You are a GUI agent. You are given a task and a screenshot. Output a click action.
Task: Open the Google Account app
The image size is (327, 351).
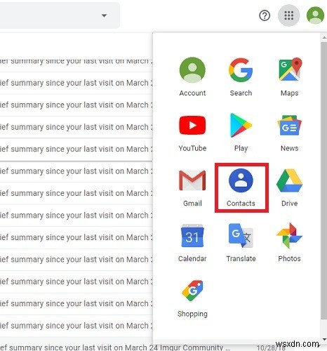click(192, 77)
